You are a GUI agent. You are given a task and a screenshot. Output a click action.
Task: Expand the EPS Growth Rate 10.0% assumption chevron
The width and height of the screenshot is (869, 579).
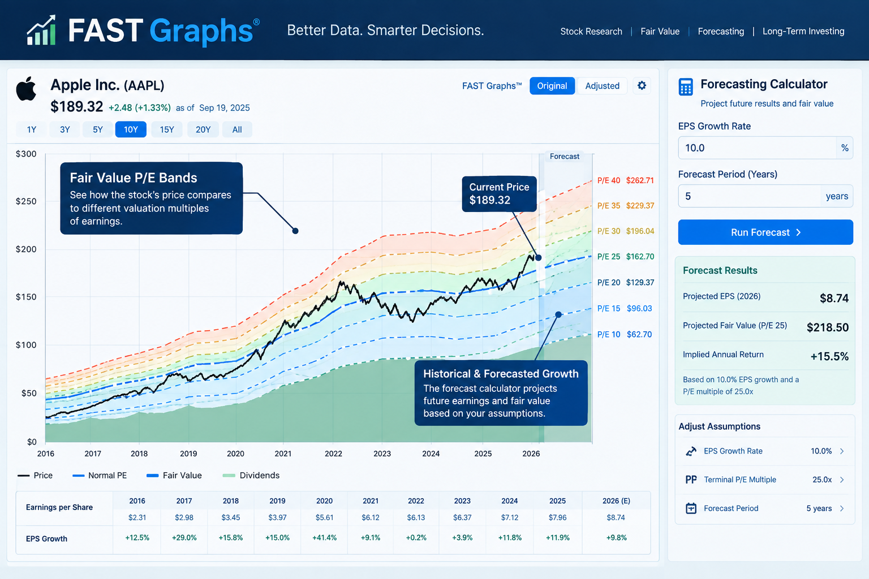pos(842,451)
